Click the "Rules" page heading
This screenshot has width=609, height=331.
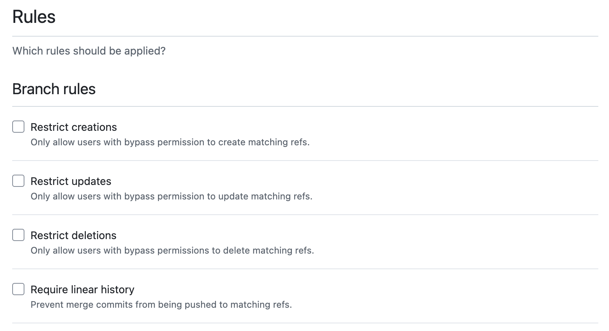34,17
